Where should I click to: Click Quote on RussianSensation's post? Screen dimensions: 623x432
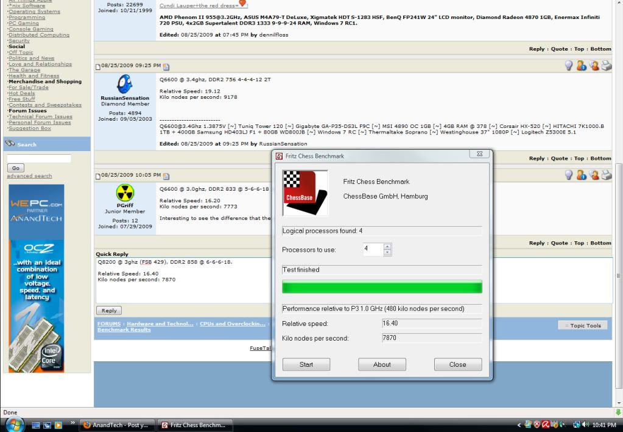pyautogui.click(x=560, y=158)
